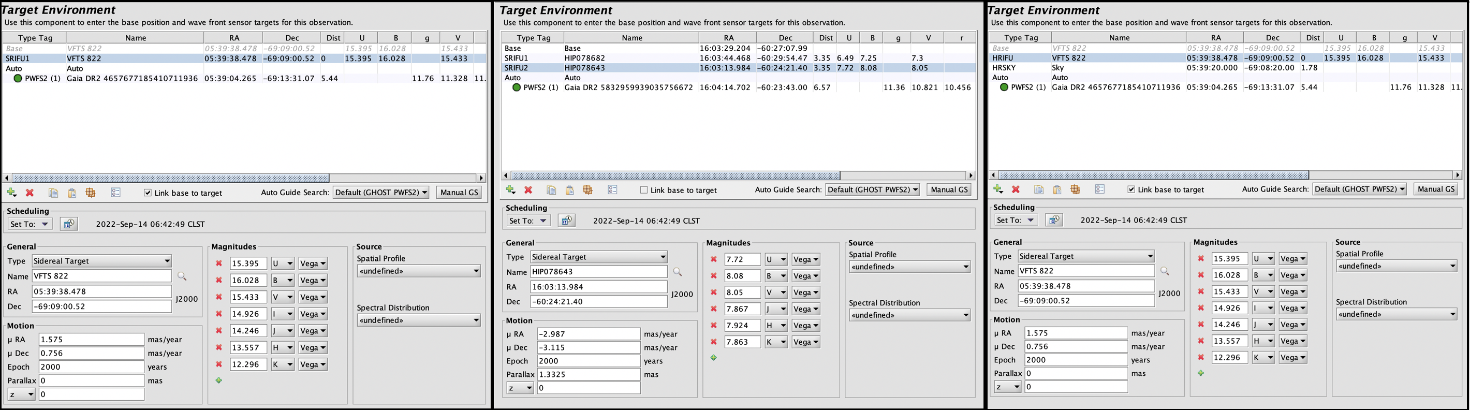Image resolution: width=1470 pixels, height=410 pixels.
Task: Select the HRSKY Sky row in right panel
Action: (1225, 67)
